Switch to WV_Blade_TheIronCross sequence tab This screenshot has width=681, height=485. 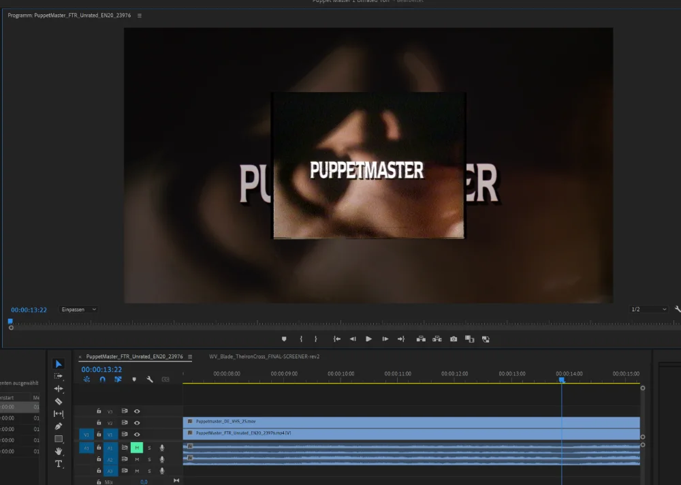pyautogui.click(x=264, y=356)
